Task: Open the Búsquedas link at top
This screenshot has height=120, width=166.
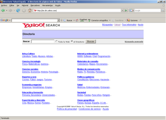Action: [x=107, y=25]
